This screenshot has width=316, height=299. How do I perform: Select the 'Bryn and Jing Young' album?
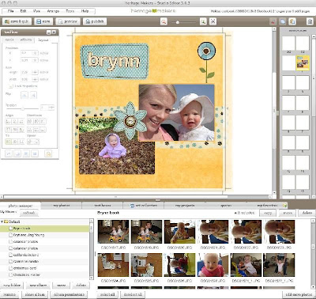pos(28,235)
